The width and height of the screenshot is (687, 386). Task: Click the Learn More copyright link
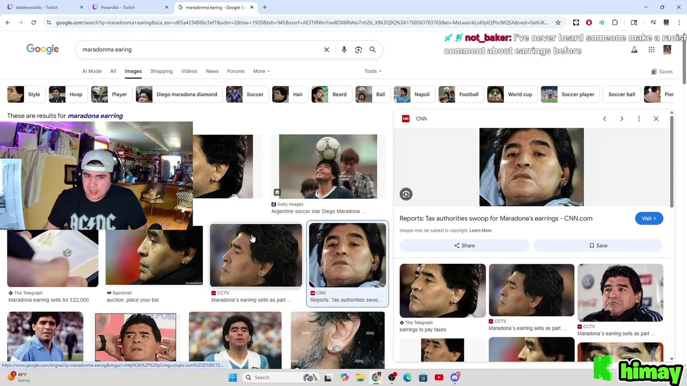click(x=480, y=231)
